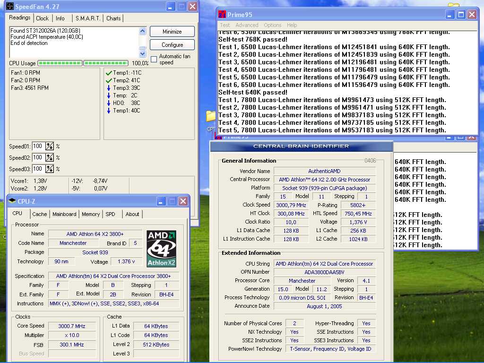The width and height of the screenshot is (484, 363).
Task: Click the Speed03 value field
Action: [39, 169]
